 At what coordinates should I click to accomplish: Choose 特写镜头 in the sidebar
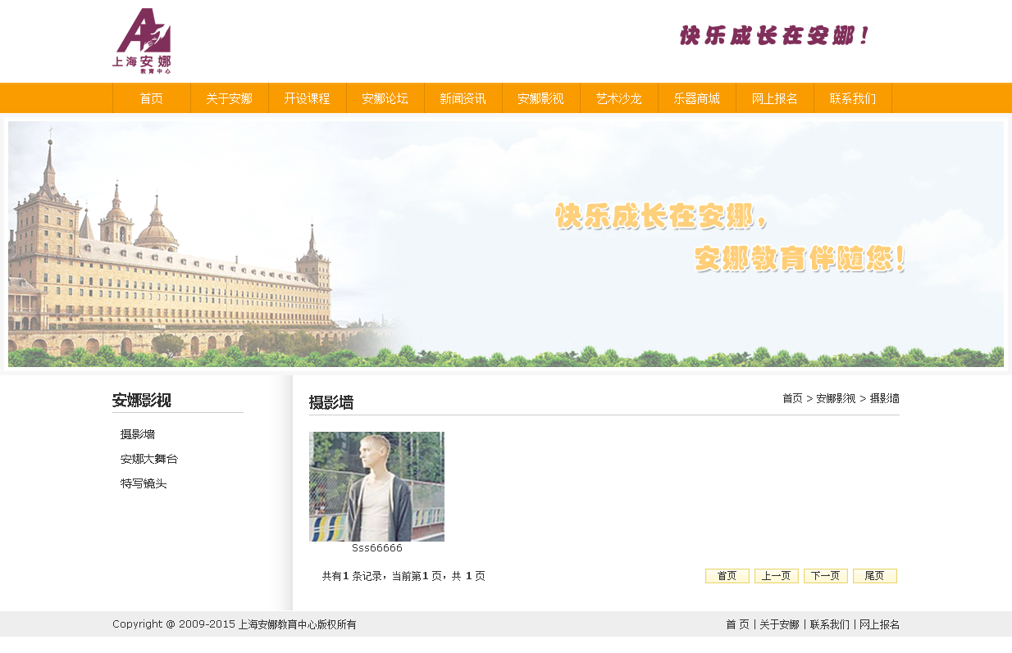[144, 483]
